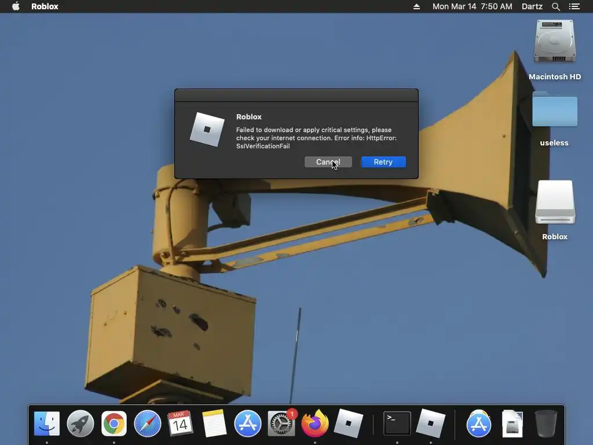Open Calendar showing MAR 14 in Dock
The height and width of the screenshot is (445, 593).
[181, 424]
